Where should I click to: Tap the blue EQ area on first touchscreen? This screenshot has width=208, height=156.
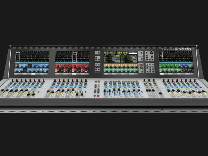[x=31, y=68]
